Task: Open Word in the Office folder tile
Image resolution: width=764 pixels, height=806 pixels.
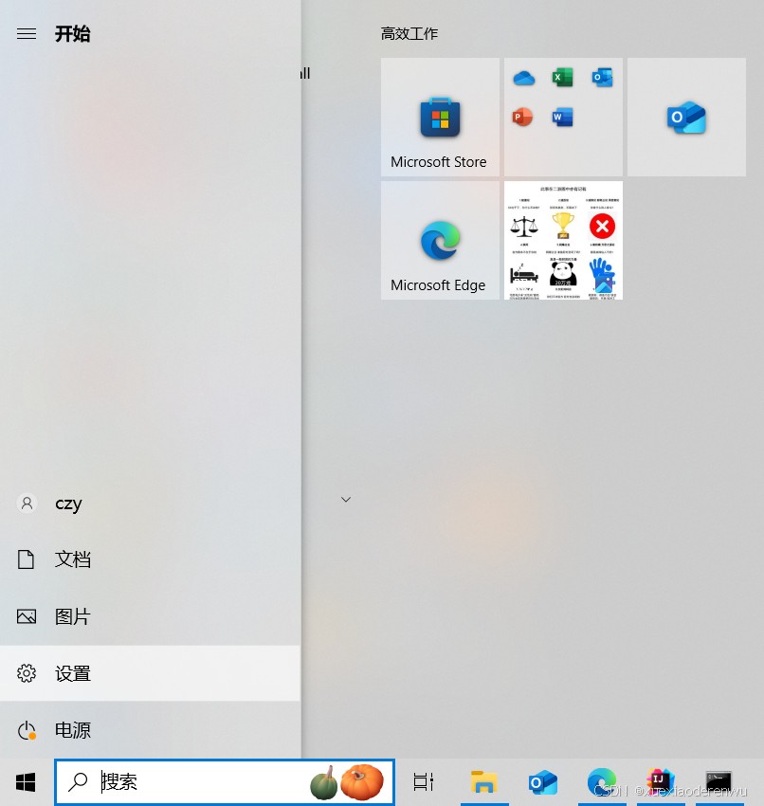Action: [x=563, y=118]
